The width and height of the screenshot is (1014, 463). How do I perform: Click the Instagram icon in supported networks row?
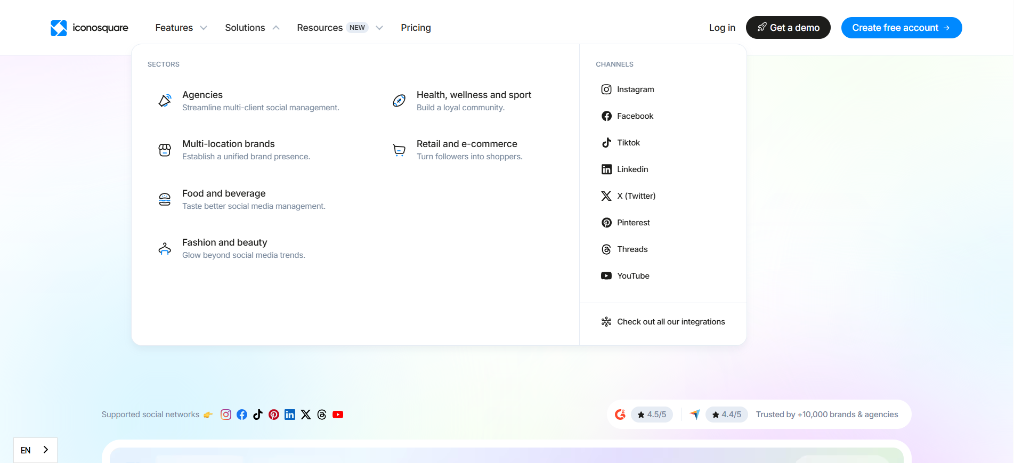[x=226, y=415]
